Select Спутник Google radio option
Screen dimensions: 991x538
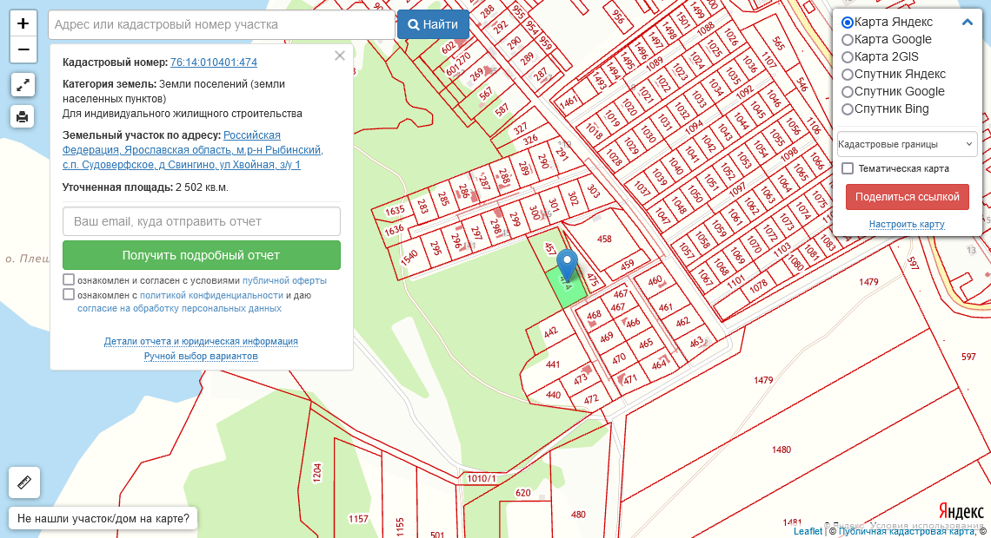[848, 92]
